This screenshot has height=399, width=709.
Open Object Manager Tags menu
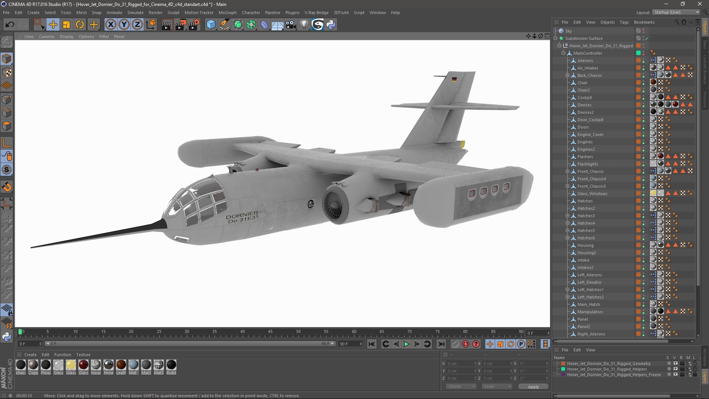(x=624, y=22)
